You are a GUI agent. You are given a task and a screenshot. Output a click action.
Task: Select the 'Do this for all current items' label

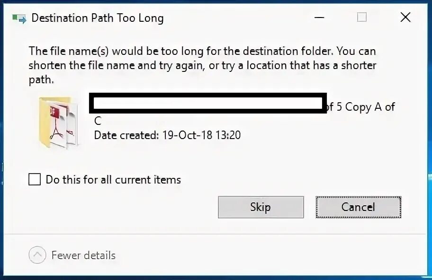pos(113,180)
